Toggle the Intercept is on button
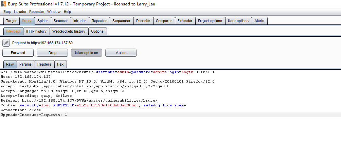Image resolution: width=341 pixels, height=141 pixels. click(87, 53)
